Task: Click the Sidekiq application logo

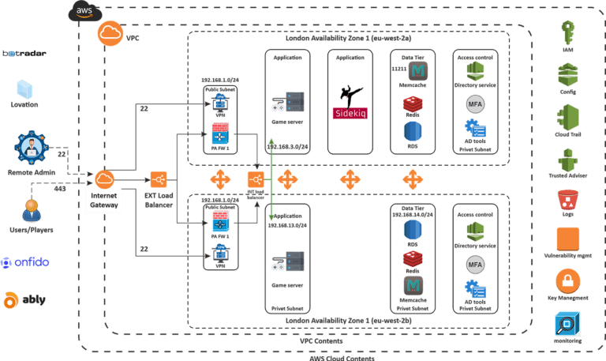Action: point(350,103)
